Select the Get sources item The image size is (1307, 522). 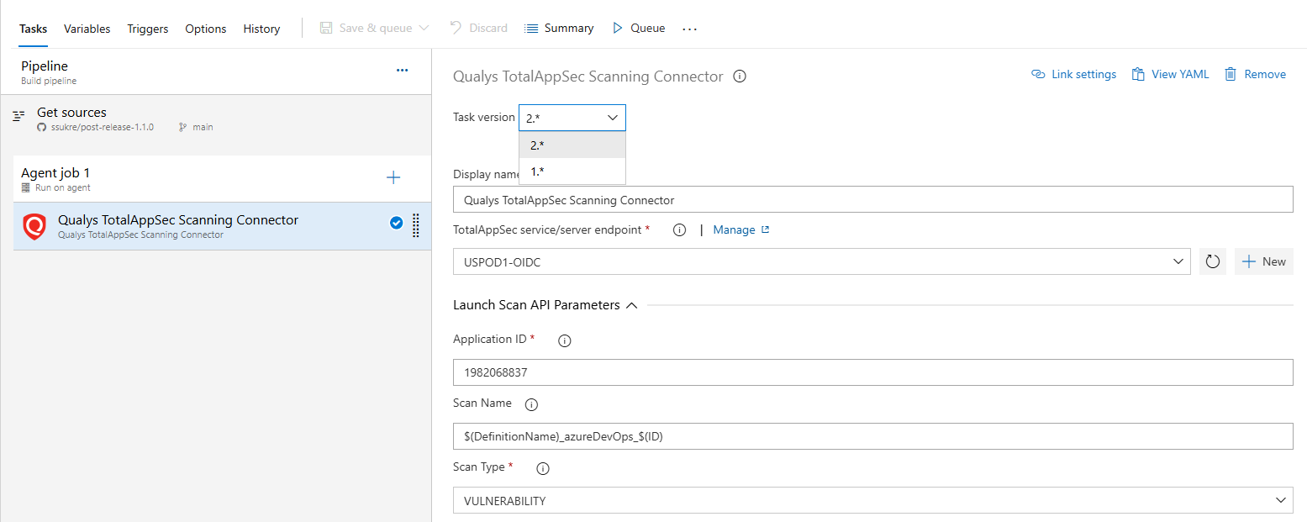click(x=216, y=119)
